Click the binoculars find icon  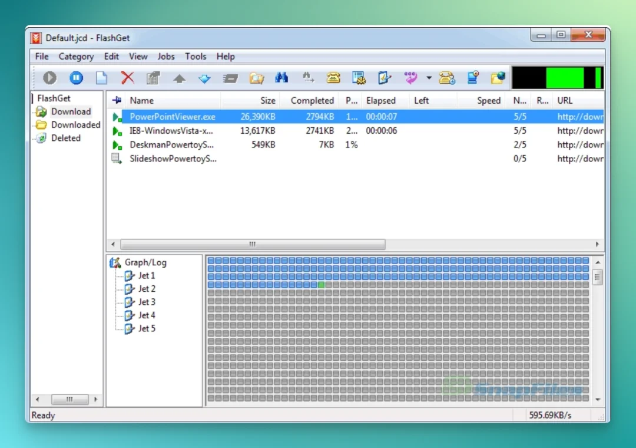(281, 77)
